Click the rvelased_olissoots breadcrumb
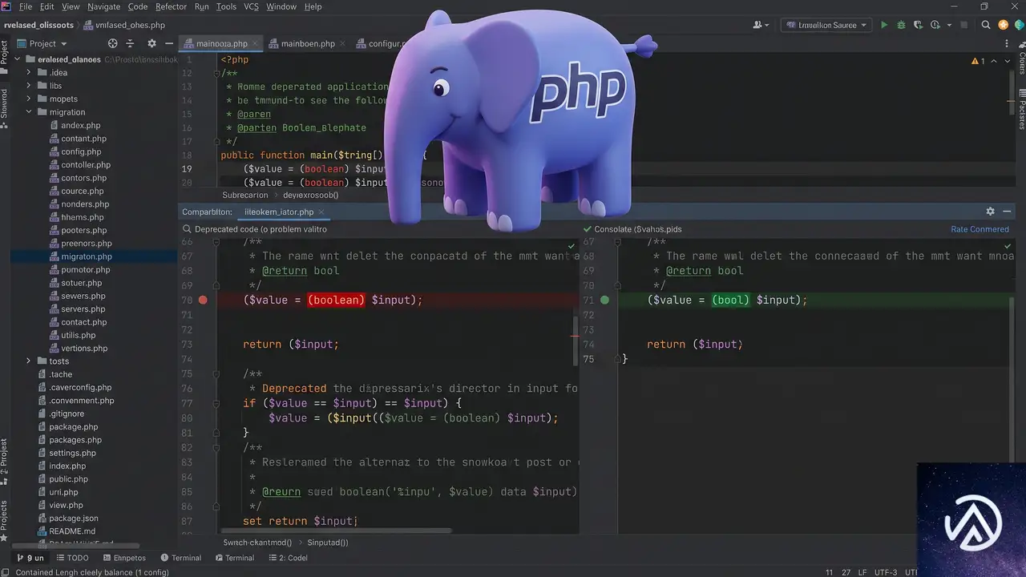 [x=40, y=25]
